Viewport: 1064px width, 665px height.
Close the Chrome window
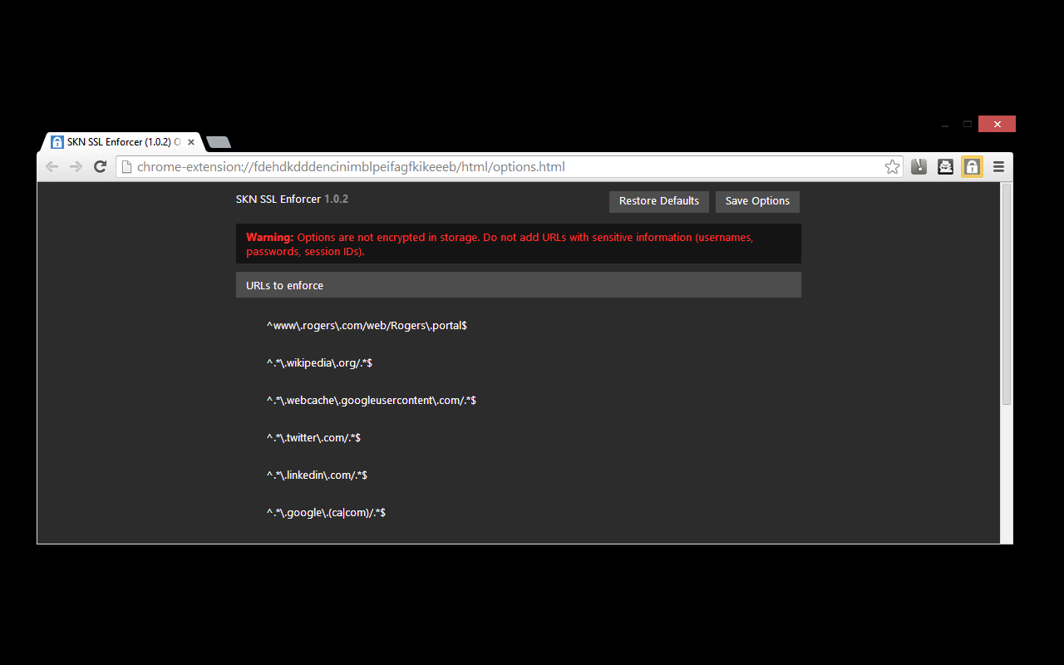pyautogui.click(x=997, y=125)
